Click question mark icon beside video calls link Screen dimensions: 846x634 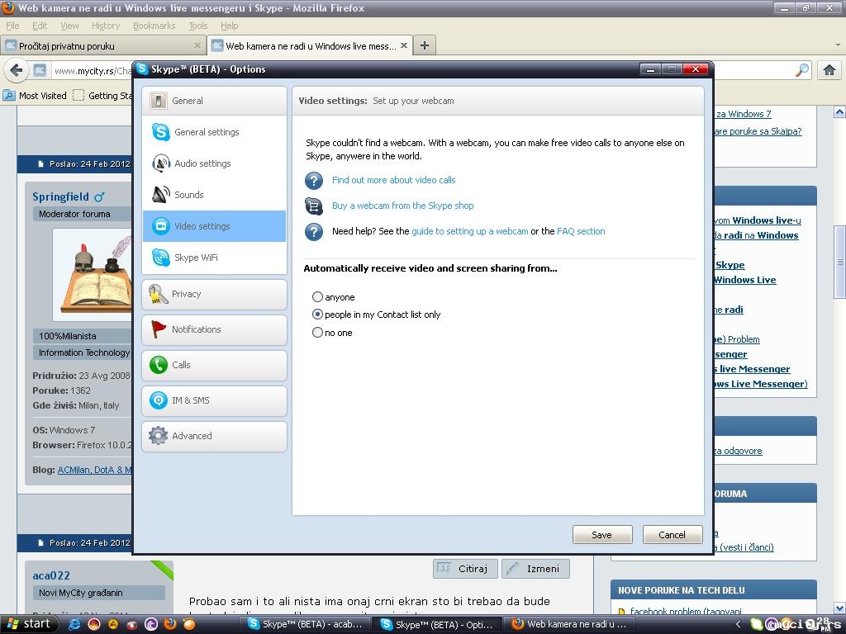tap(314, 181)
